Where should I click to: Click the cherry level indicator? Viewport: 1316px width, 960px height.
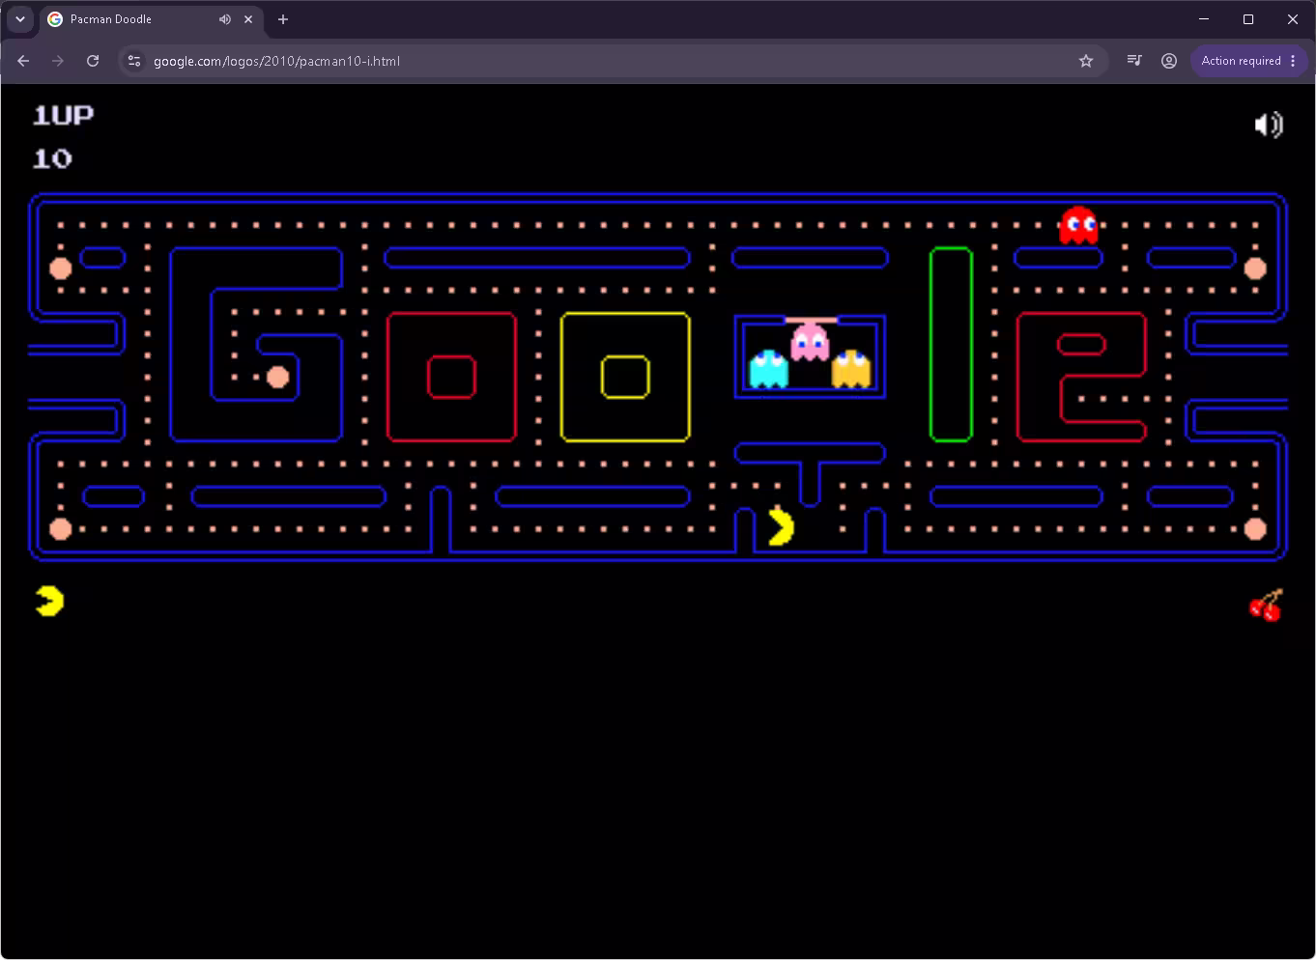click(1266, 606)
